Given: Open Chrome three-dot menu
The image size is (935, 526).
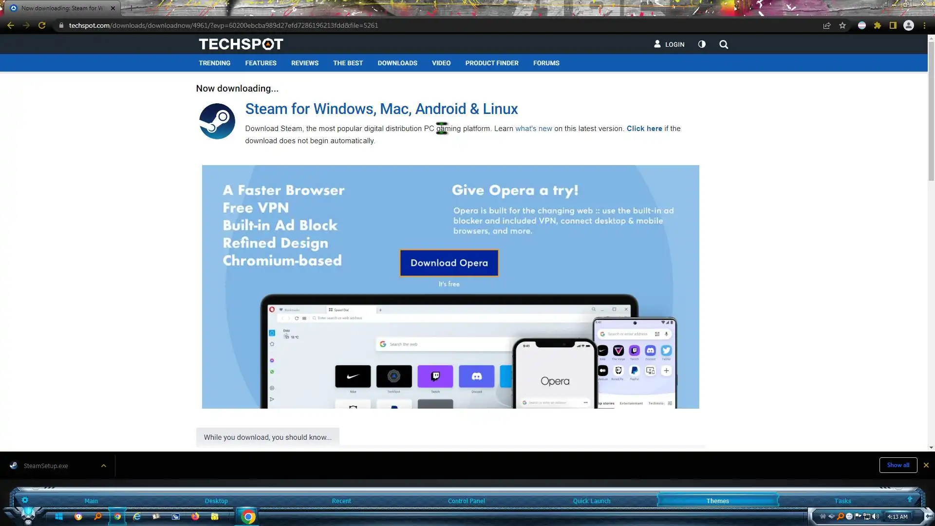Looking at the screenshot, I should click(x=924, y=25).
